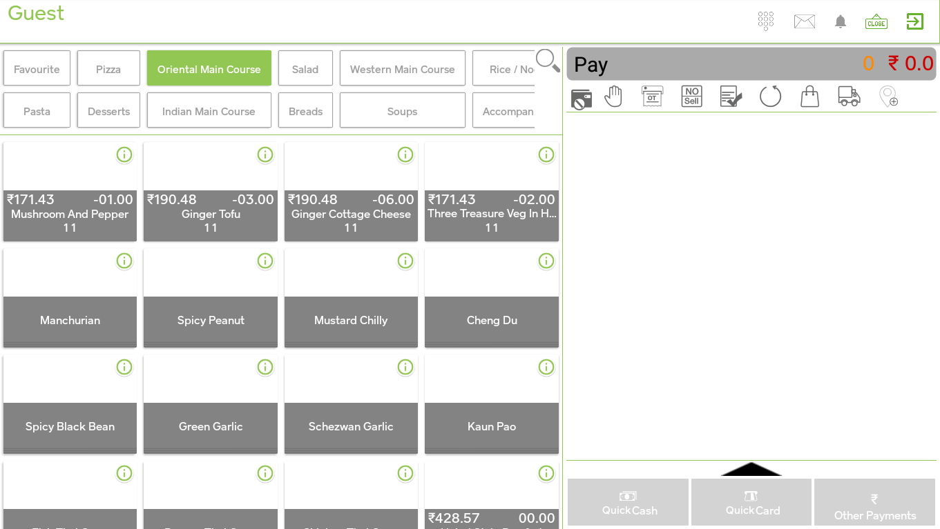Switch to the Favourite category
This screenshot has width=940, height=529.
pos(37,69)
